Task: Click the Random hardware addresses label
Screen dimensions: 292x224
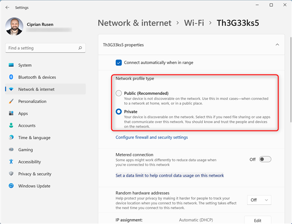Action: 142,193
